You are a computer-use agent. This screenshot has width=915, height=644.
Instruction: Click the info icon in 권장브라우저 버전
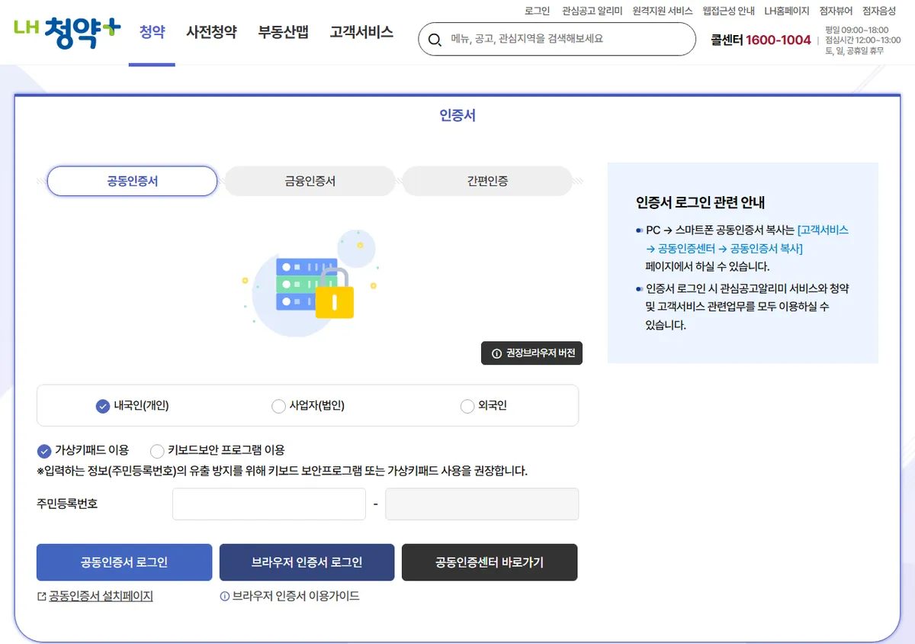[x=496, y=353]
